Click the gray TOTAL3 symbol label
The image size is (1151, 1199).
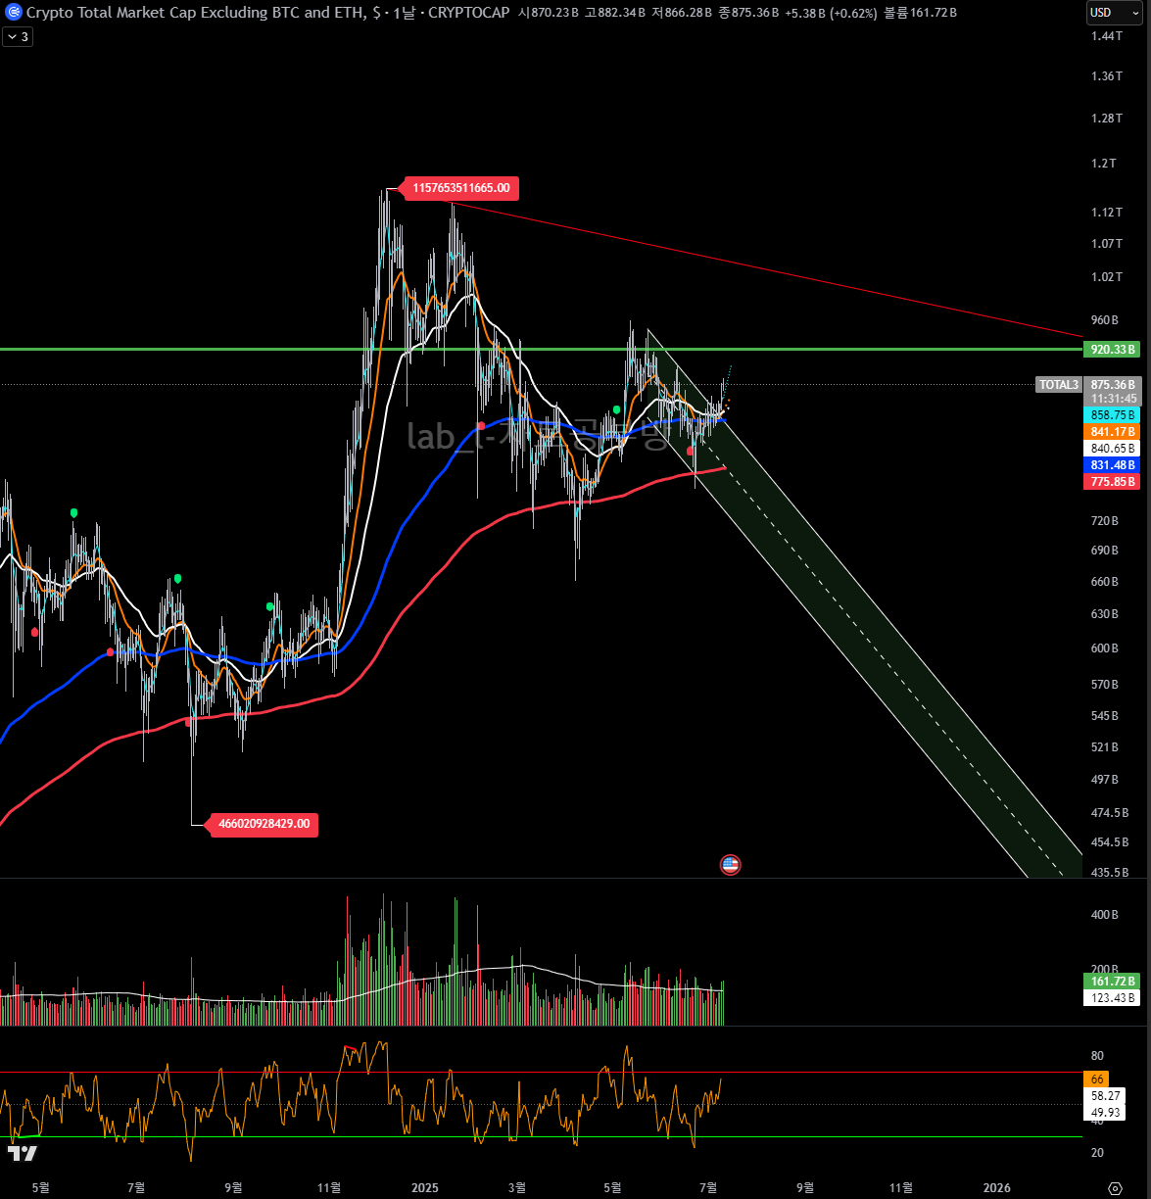coord(1059,385)
